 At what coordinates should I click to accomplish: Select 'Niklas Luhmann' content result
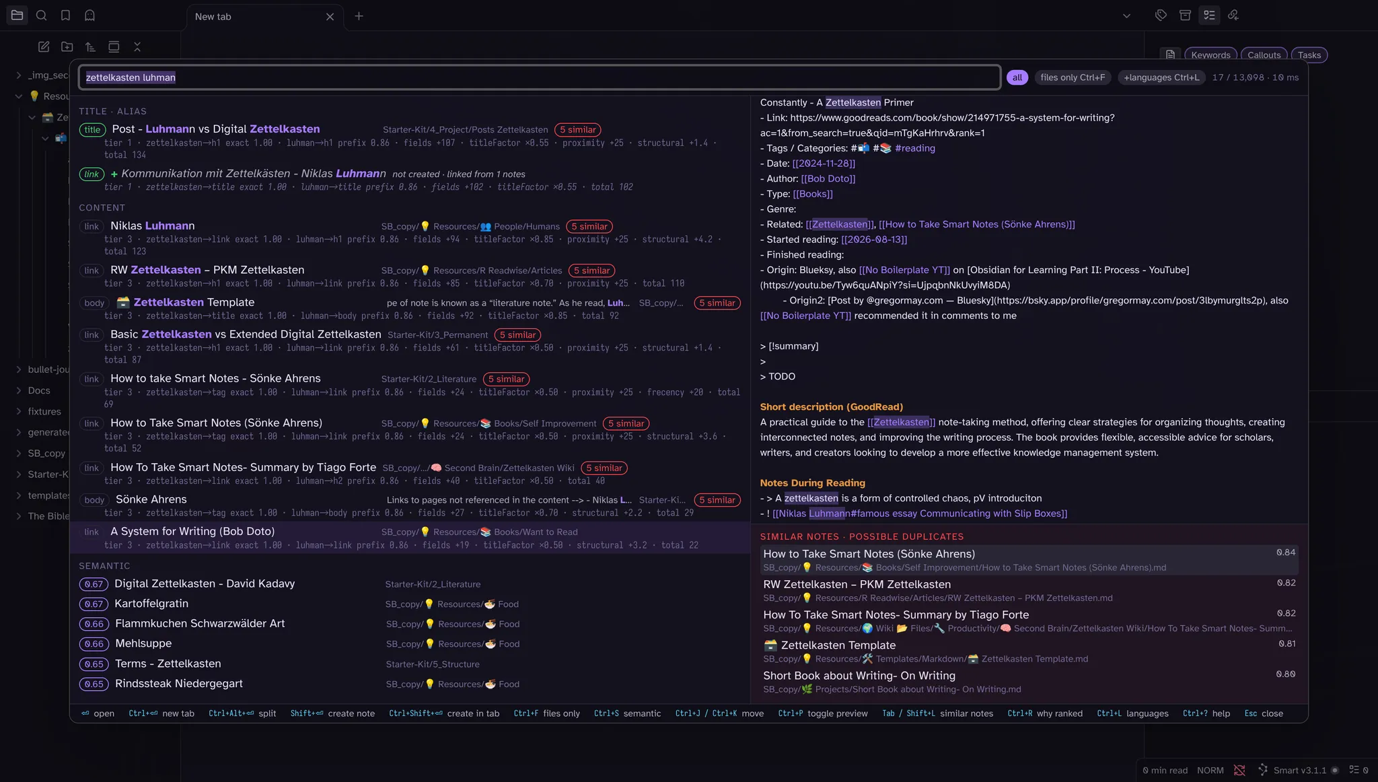pyautogui.click(x=410, y=238)
